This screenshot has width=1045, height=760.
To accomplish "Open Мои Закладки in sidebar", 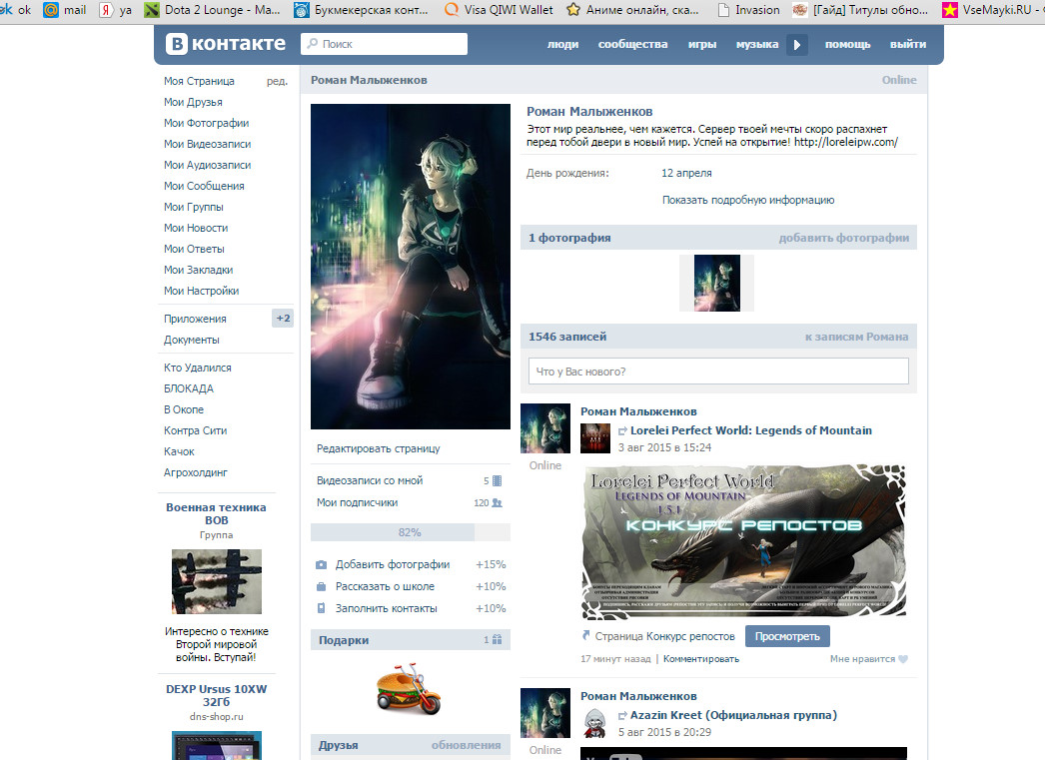I will point(199,270).
